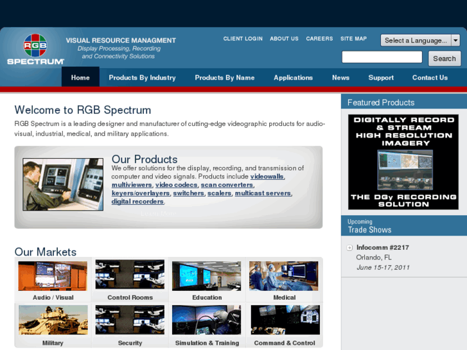Click the Infocomm expand arrow icon
This screenshot has height=350, width=467.
click(x=349, y=248)
